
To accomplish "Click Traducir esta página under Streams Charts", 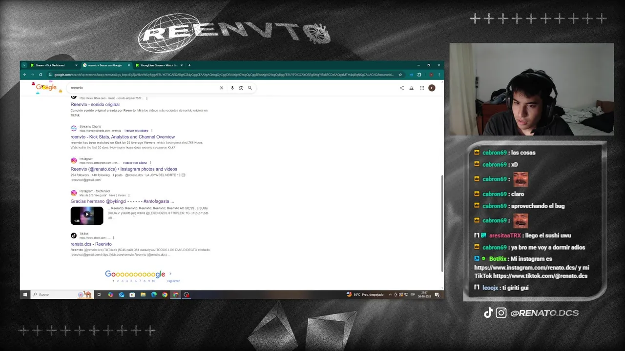I will tap(136, 131).
